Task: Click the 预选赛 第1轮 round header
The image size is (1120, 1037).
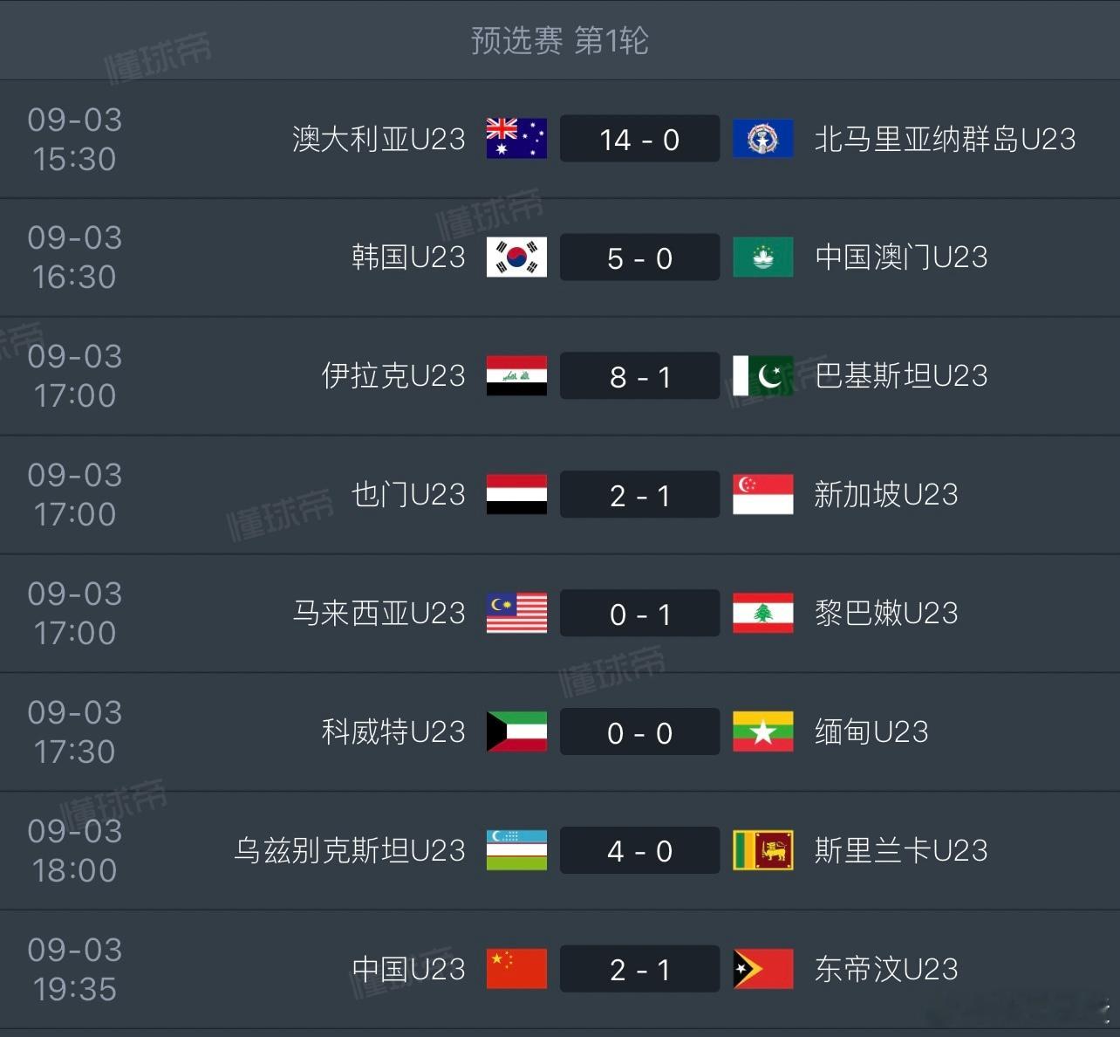Action: 560,40
